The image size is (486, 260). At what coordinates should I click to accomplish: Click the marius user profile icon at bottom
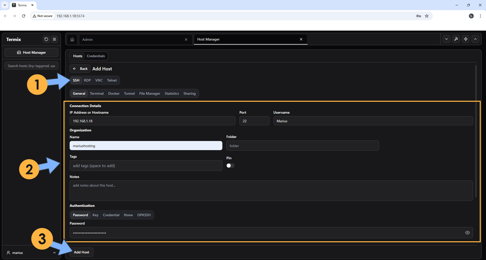point(8,253)
